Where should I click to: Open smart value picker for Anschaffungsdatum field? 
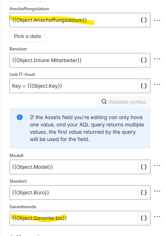(x=144, y=20)
